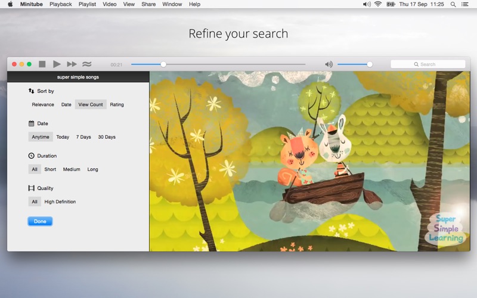Open the Share menu
The height and width of the screenshot is (298, 477).
[148, 4]
